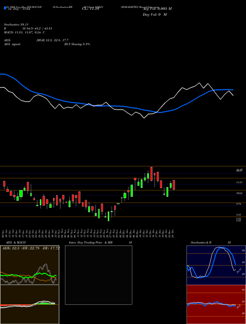The image size is (246, 324).
Task: Click the 'MACD: 11.31, 11.07, 0.24 C' line
Action: (x=25, y=32)
